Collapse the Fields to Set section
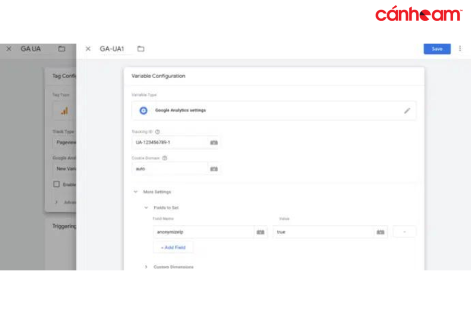Viewport: 471px width, 314px height. [x=146, y=207]
